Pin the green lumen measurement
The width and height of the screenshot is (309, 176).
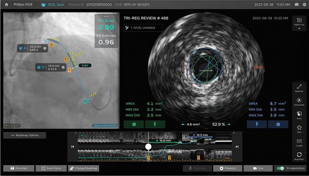pyautogui.click(x=155, y=124)
